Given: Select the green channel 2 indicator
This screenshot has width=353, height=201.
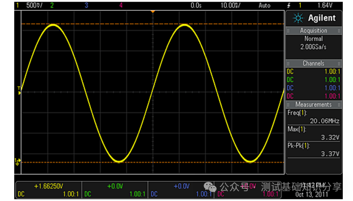Looking at the screenshot, I should 52,5.
